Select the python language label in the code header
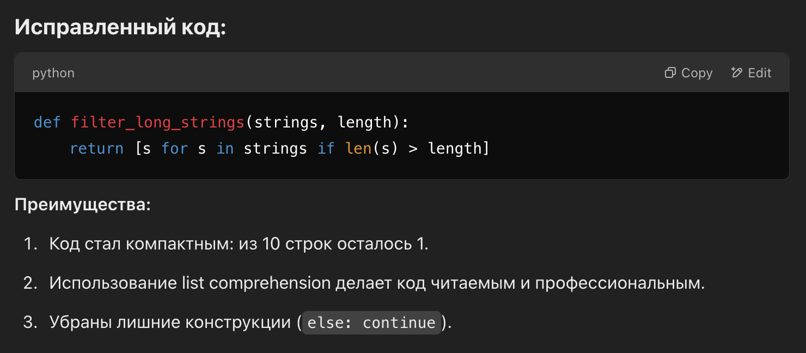The width and height of the screenshot is (806, 353). tap(53, 73)
